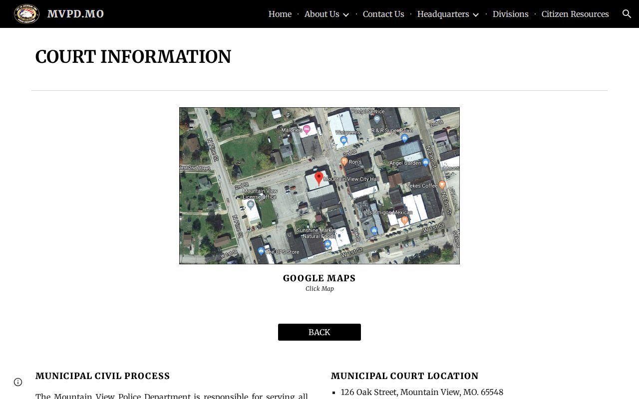Click the MVPD.MO site title
639x399 pixels.
pos(76,14)
